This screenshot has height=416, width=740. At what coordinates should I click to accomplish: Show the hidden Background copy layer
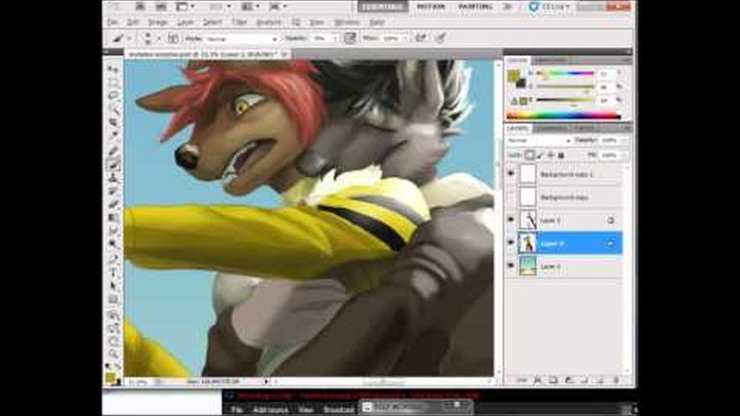click(511, 197)
